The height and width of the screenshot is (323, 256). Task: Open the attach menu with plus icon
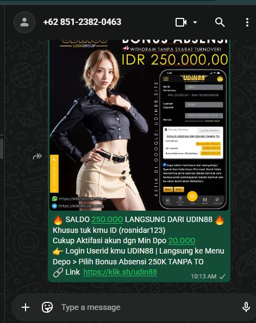[26, 307]
